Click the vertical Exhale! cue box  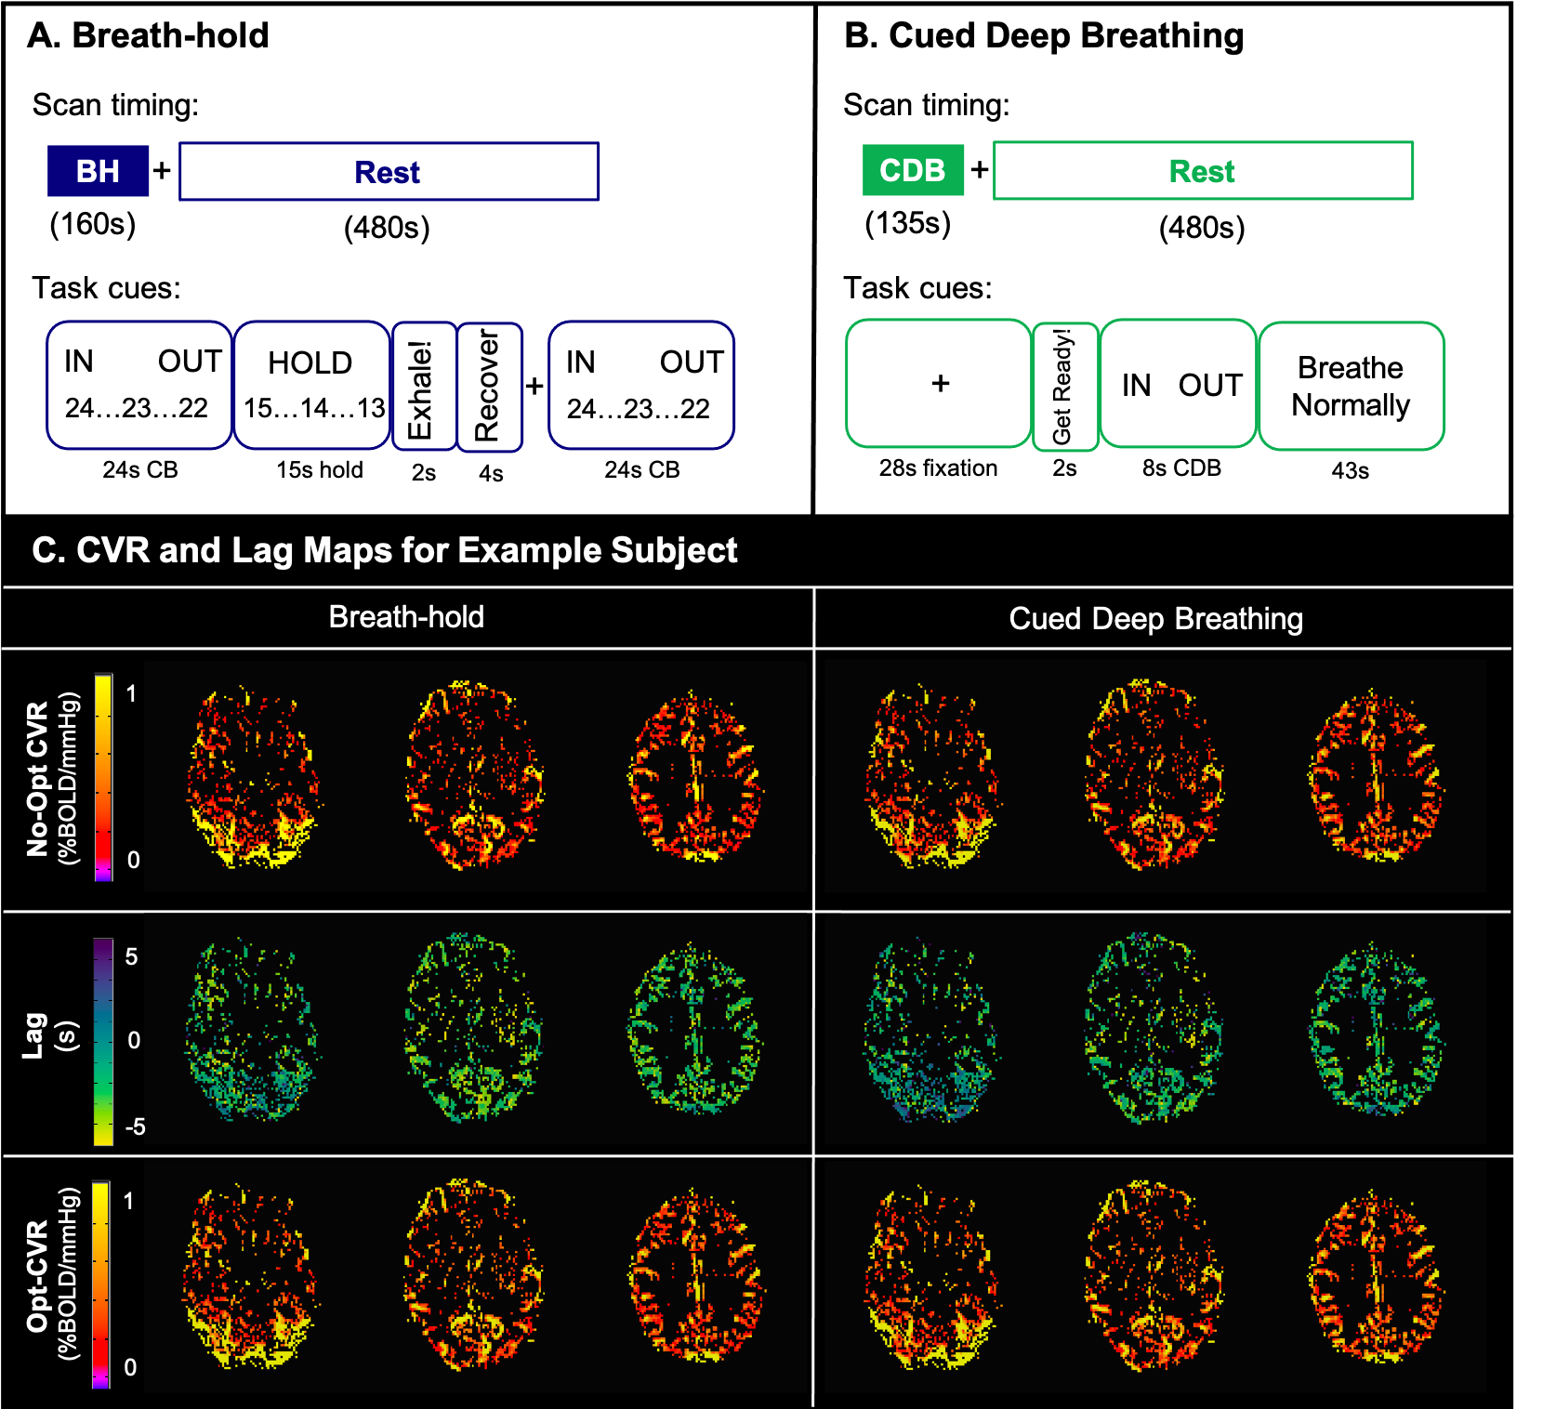(x=424, y=387)
